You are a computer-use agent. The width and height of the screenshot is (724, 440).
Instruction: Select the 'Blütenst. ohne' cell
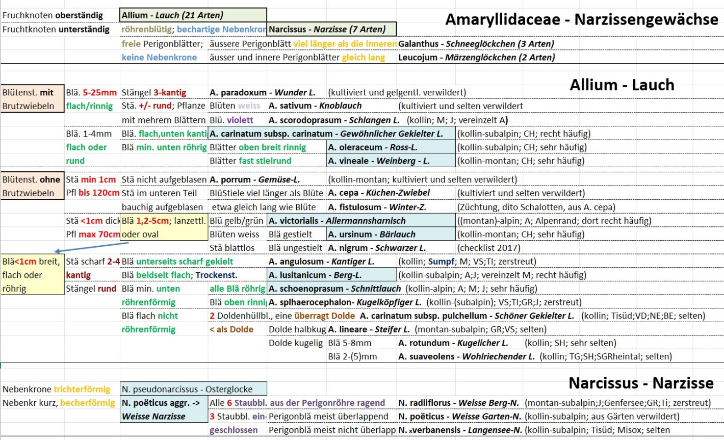coord(33,179)
